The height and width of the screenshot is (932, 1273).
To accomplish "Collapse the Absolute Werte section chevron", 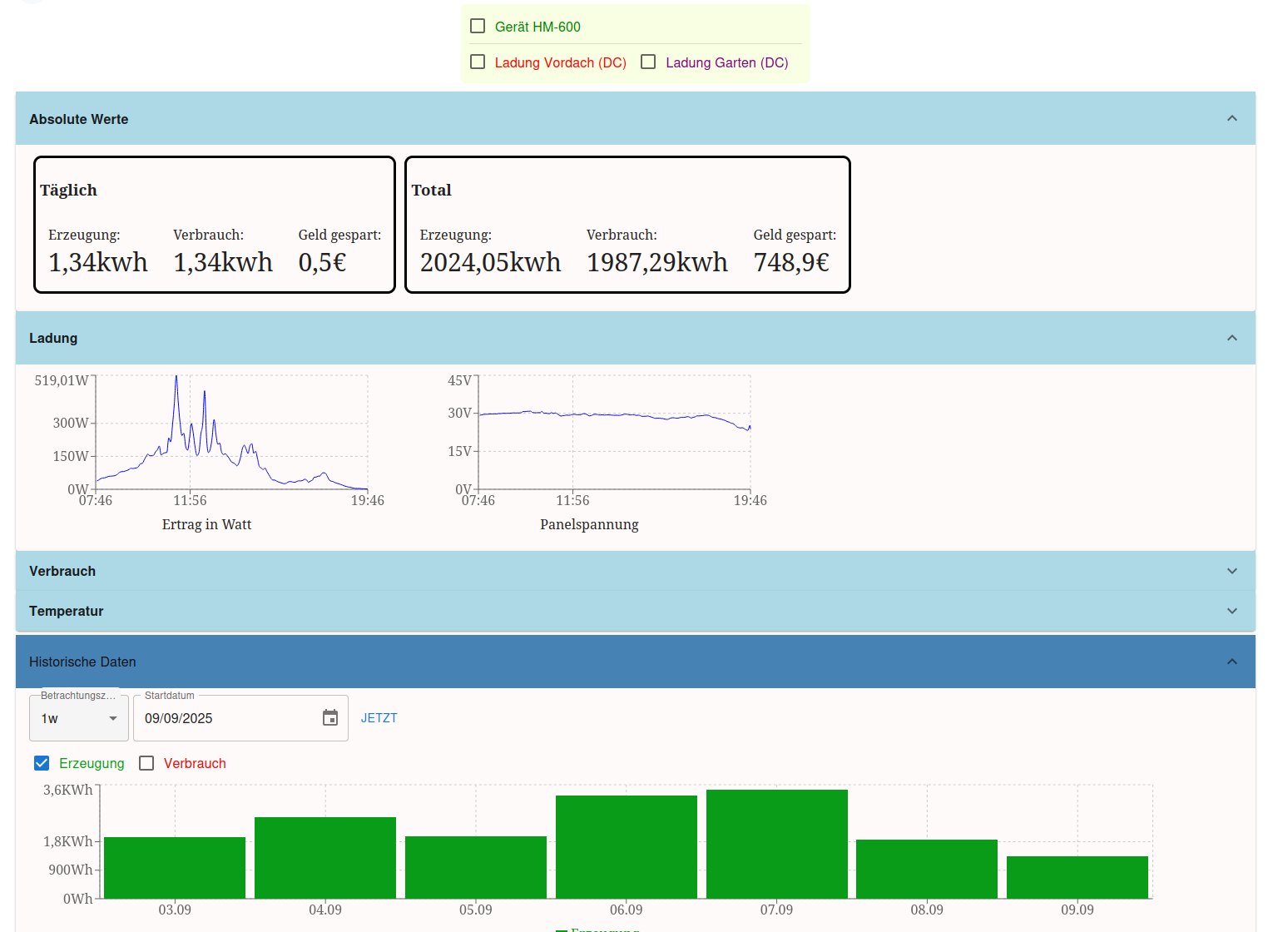I will click(1232, 118).
